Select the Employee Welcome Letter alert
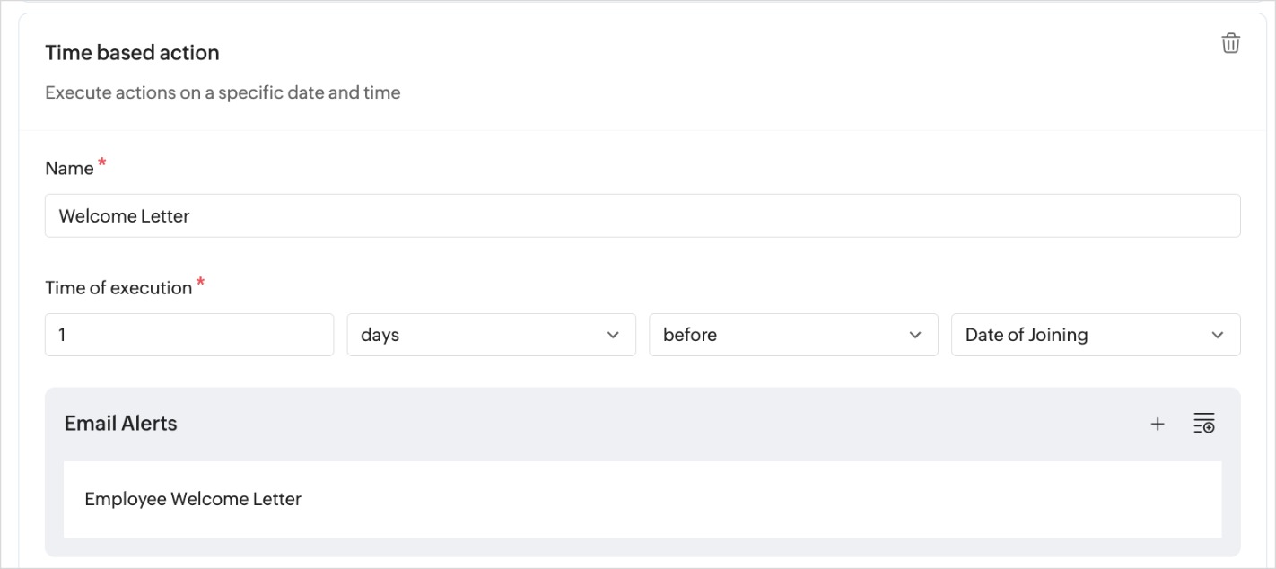 click(193, 499)
